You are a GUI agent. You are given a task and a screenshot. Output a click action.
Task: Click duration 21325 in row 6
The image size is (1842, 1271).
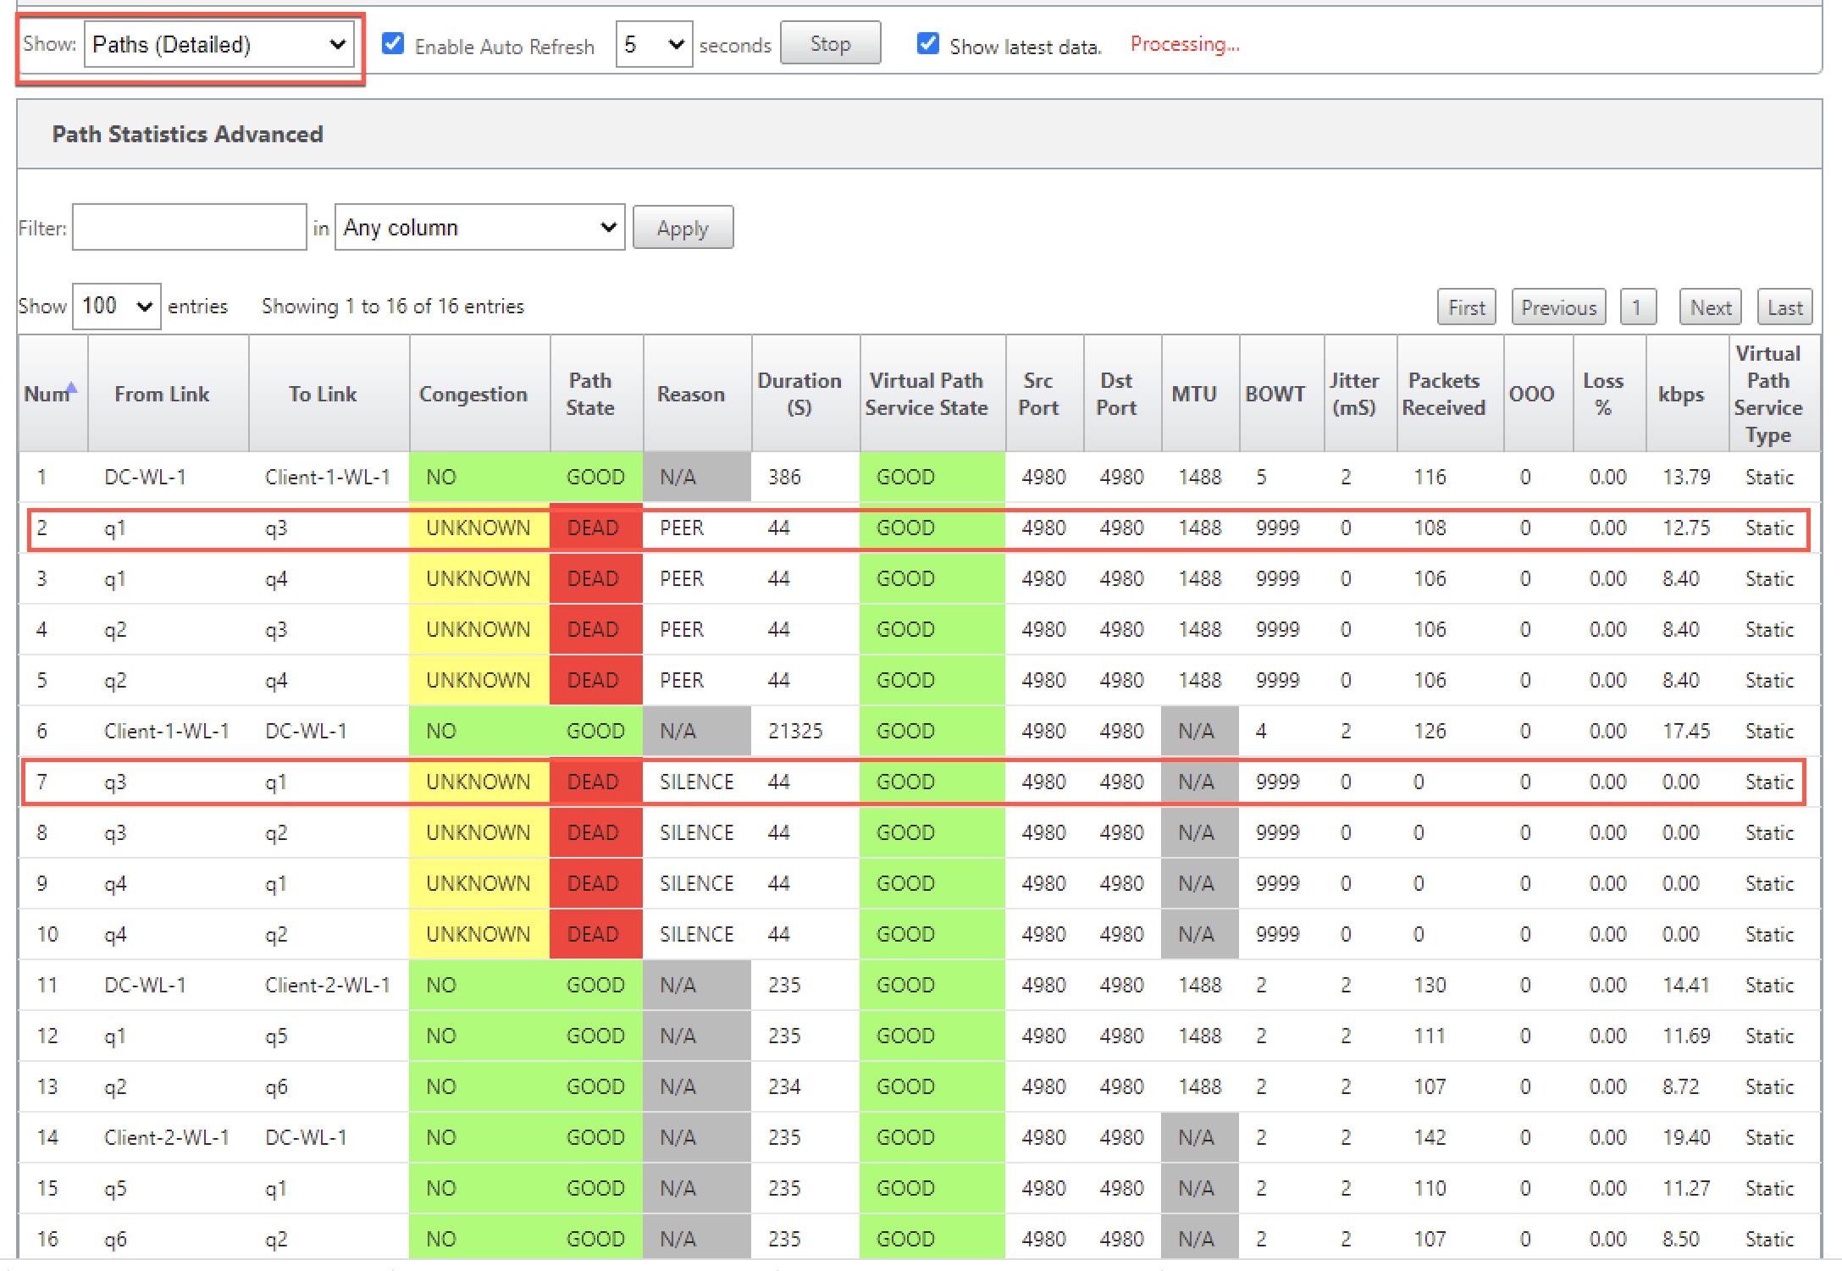795,731
